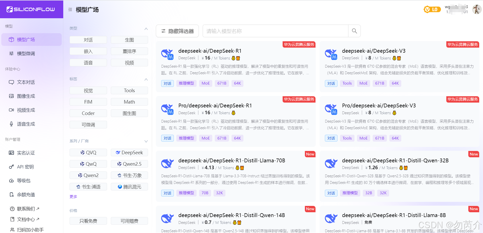Image resolution: width=483 pixels, height=233 pixels.
Task: Filter by QwQ series
Action: 88,164
